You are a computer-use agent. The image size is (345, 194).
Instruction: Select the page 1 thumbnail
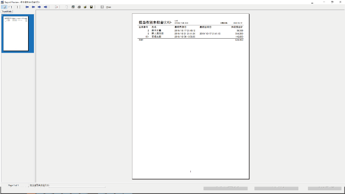pyautogui.click(x=16, y=33)
